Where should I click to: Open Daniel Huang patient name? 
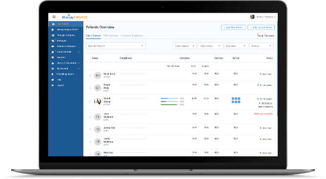(107, 100)
